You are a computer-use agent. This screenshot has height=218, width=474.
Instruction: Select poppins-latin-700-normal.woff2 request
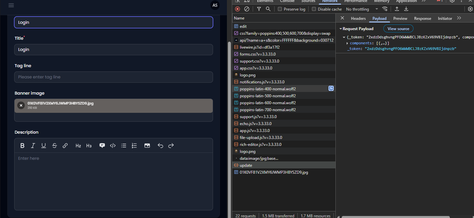284,110
